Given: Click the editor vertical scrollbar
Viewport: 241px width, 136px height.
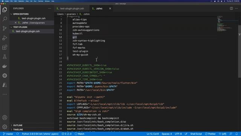Looking at the screenshot, I should coord(239,51).
